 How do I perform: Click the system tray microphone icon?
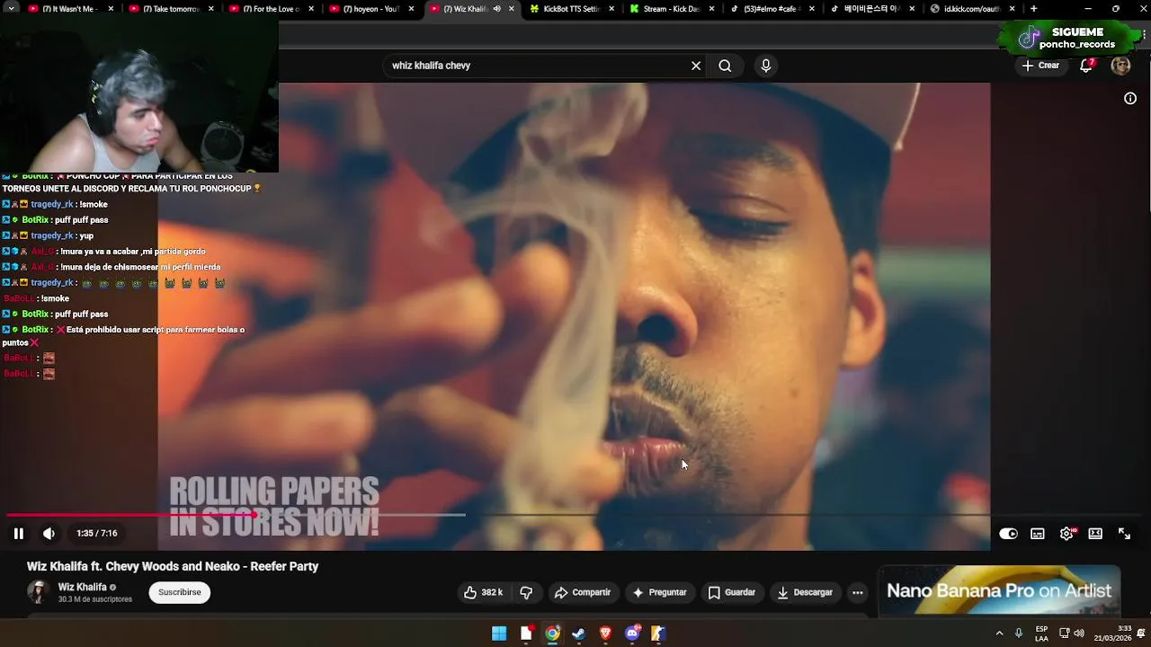[1019, 634]
